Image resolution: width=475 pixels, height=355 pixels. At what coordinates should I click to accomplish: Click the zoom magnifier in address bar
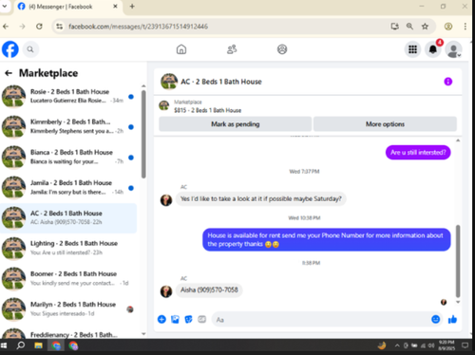click(409, 27)
